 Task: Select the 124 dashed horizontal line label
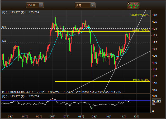point(4,27)
